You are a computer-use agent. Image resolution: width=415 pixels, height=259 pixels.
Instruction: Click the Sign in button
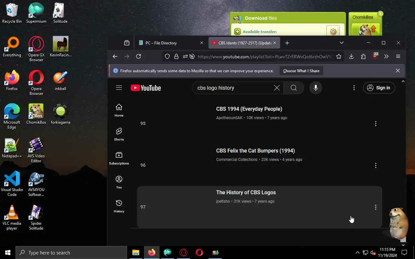379,88
